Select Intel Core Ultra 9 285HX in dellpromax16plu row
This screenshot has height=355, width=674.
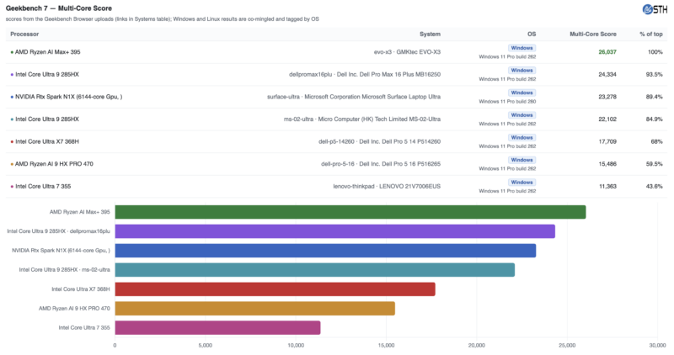click(47, 74)
